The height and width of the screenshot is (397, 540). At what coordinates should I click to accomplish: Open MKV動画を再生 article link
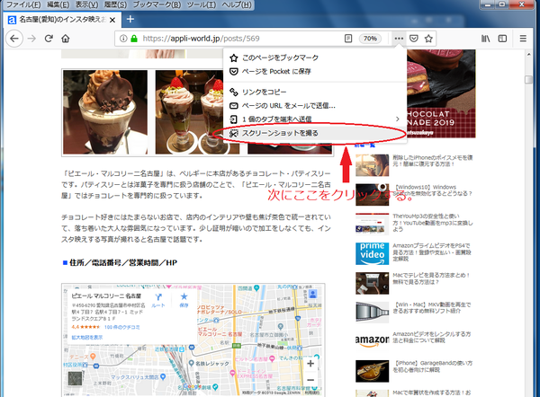point(432,308)
